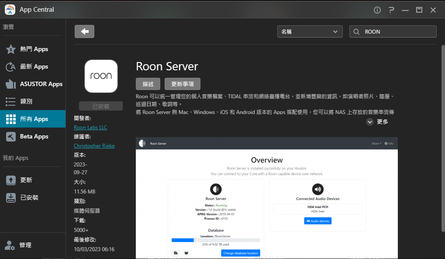Screen dimensions: 445x259
Task: Click the vertical scrollbar
Action: click(443, 138)
